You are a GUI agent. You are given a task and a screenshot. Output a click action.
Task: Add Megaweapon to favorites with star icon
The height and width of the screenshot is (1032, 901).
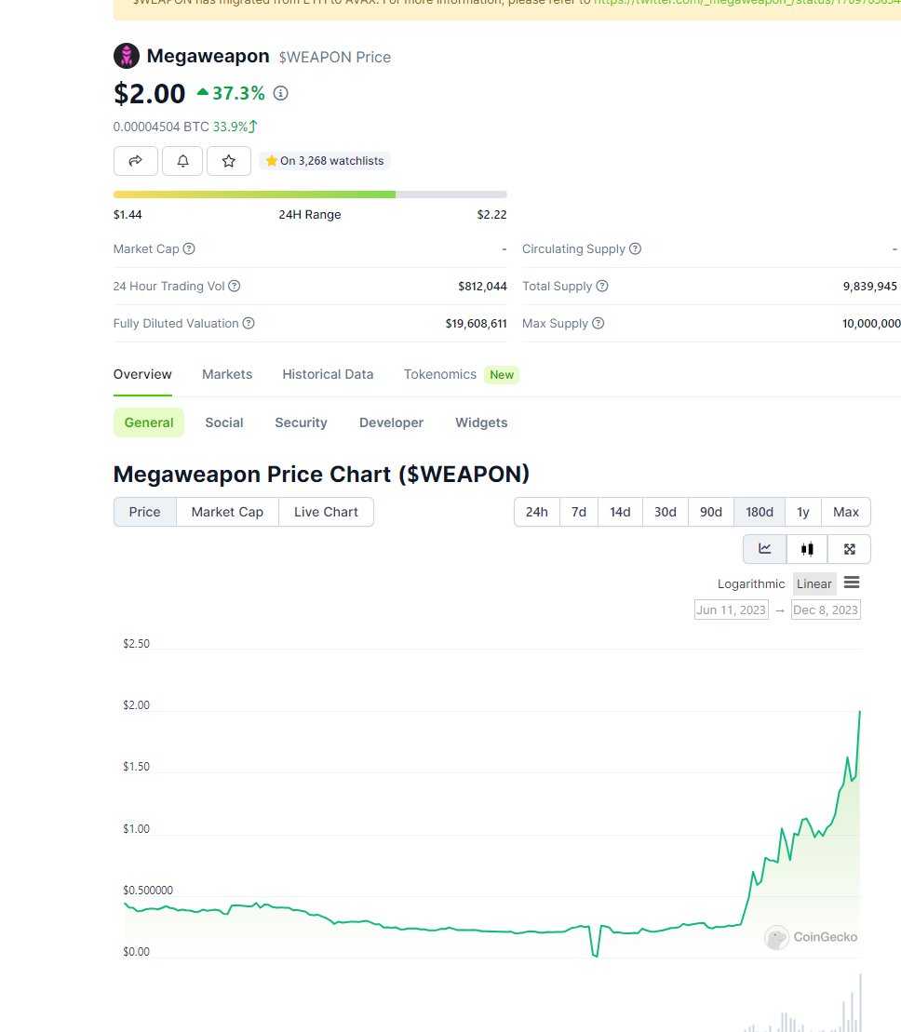coord(228,161)
